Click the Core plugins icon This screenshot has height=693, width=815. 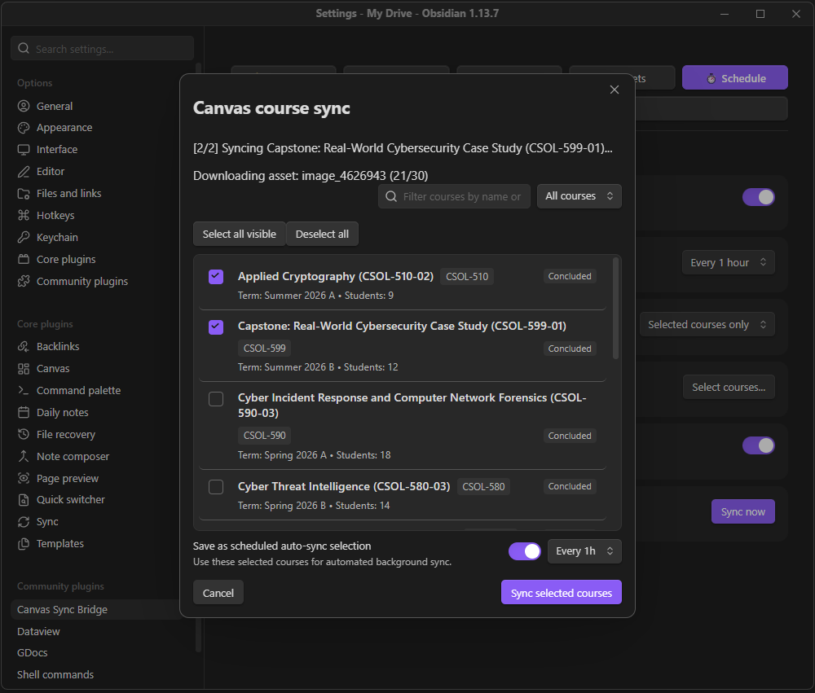point(24,259)
